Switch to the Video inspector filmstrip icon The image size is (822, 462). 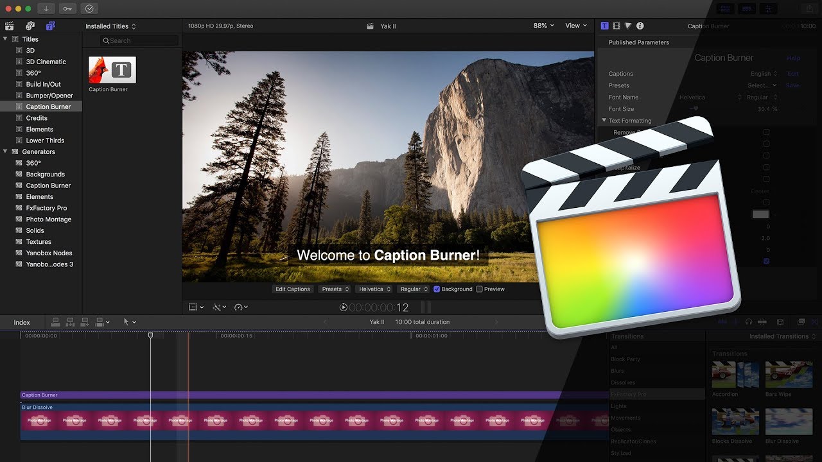tap(616, 26)
